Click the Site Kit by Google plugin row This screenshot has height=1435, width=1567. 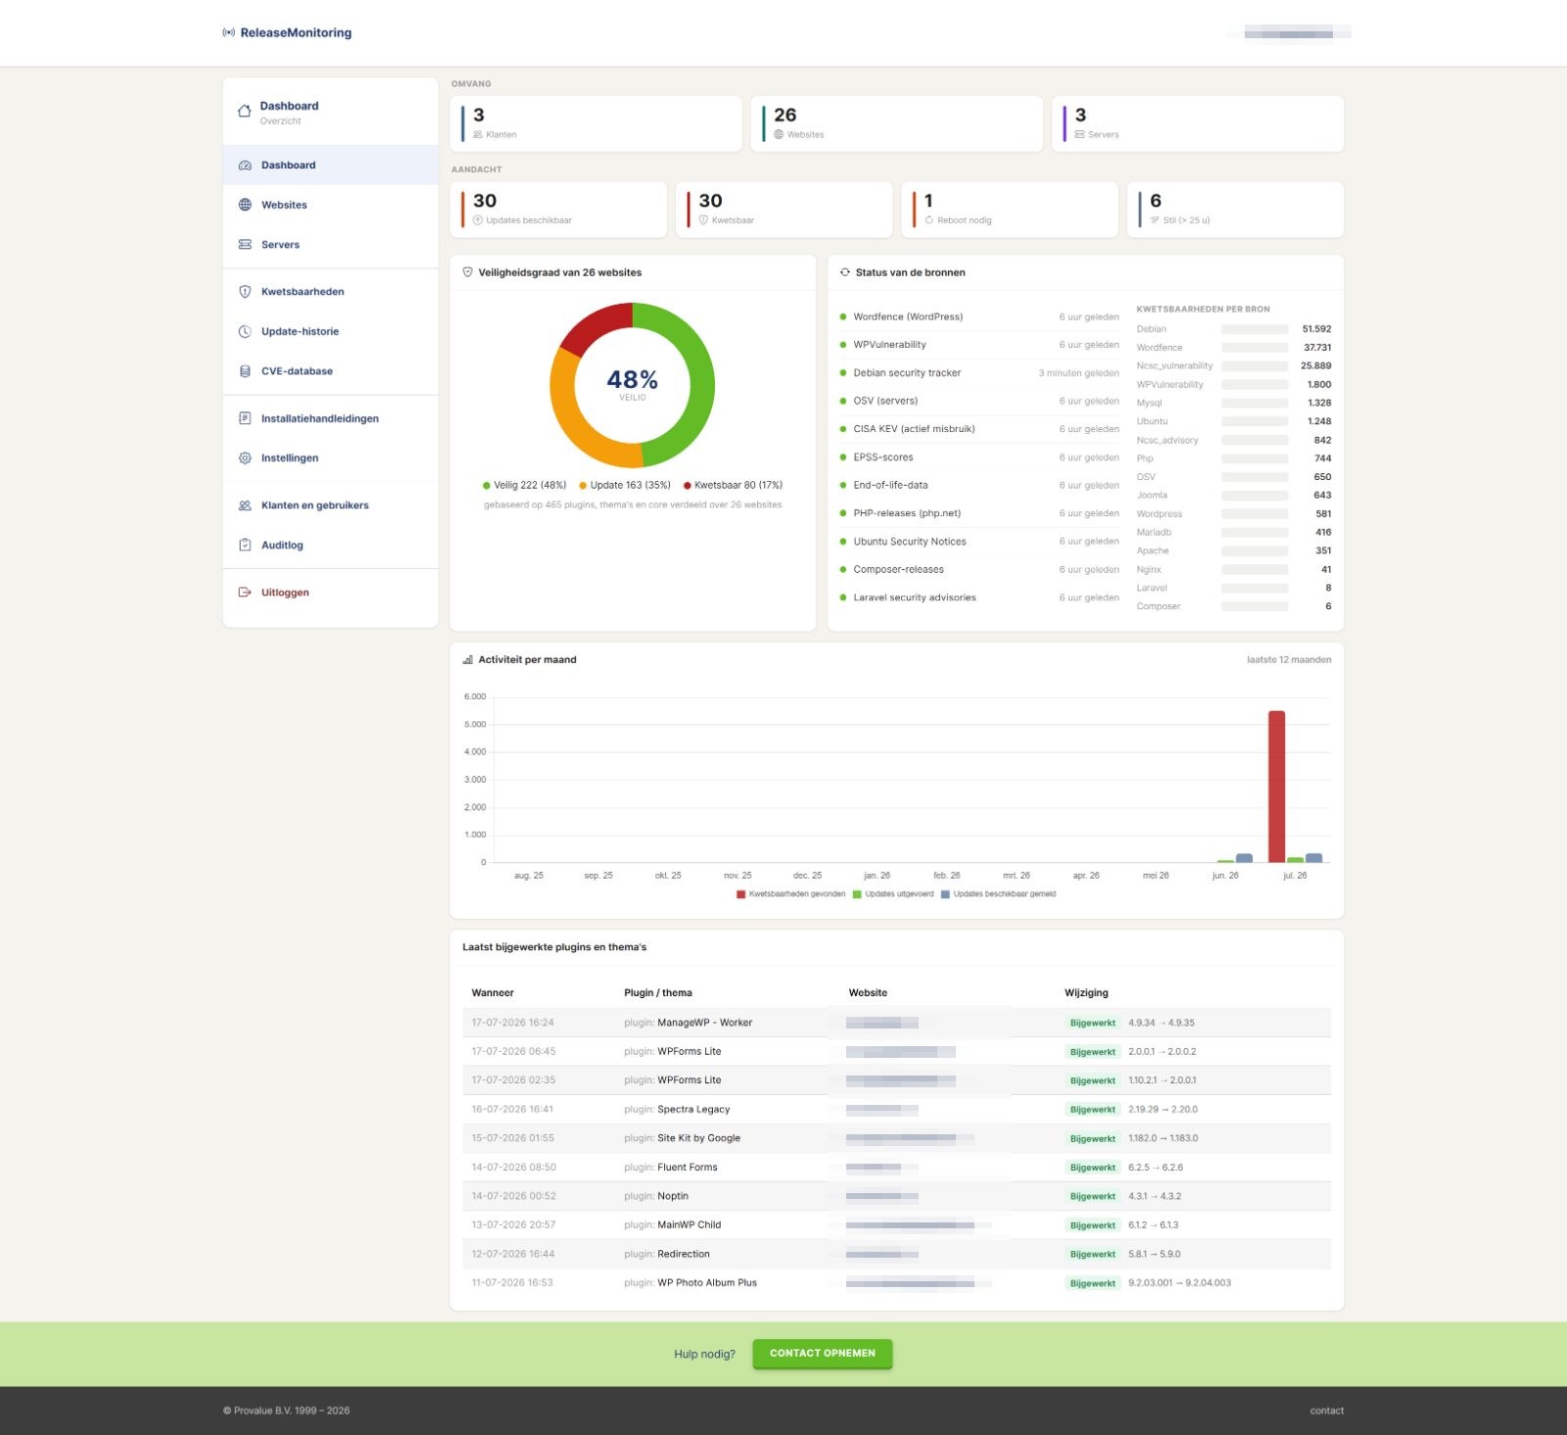click(896, 1138)
